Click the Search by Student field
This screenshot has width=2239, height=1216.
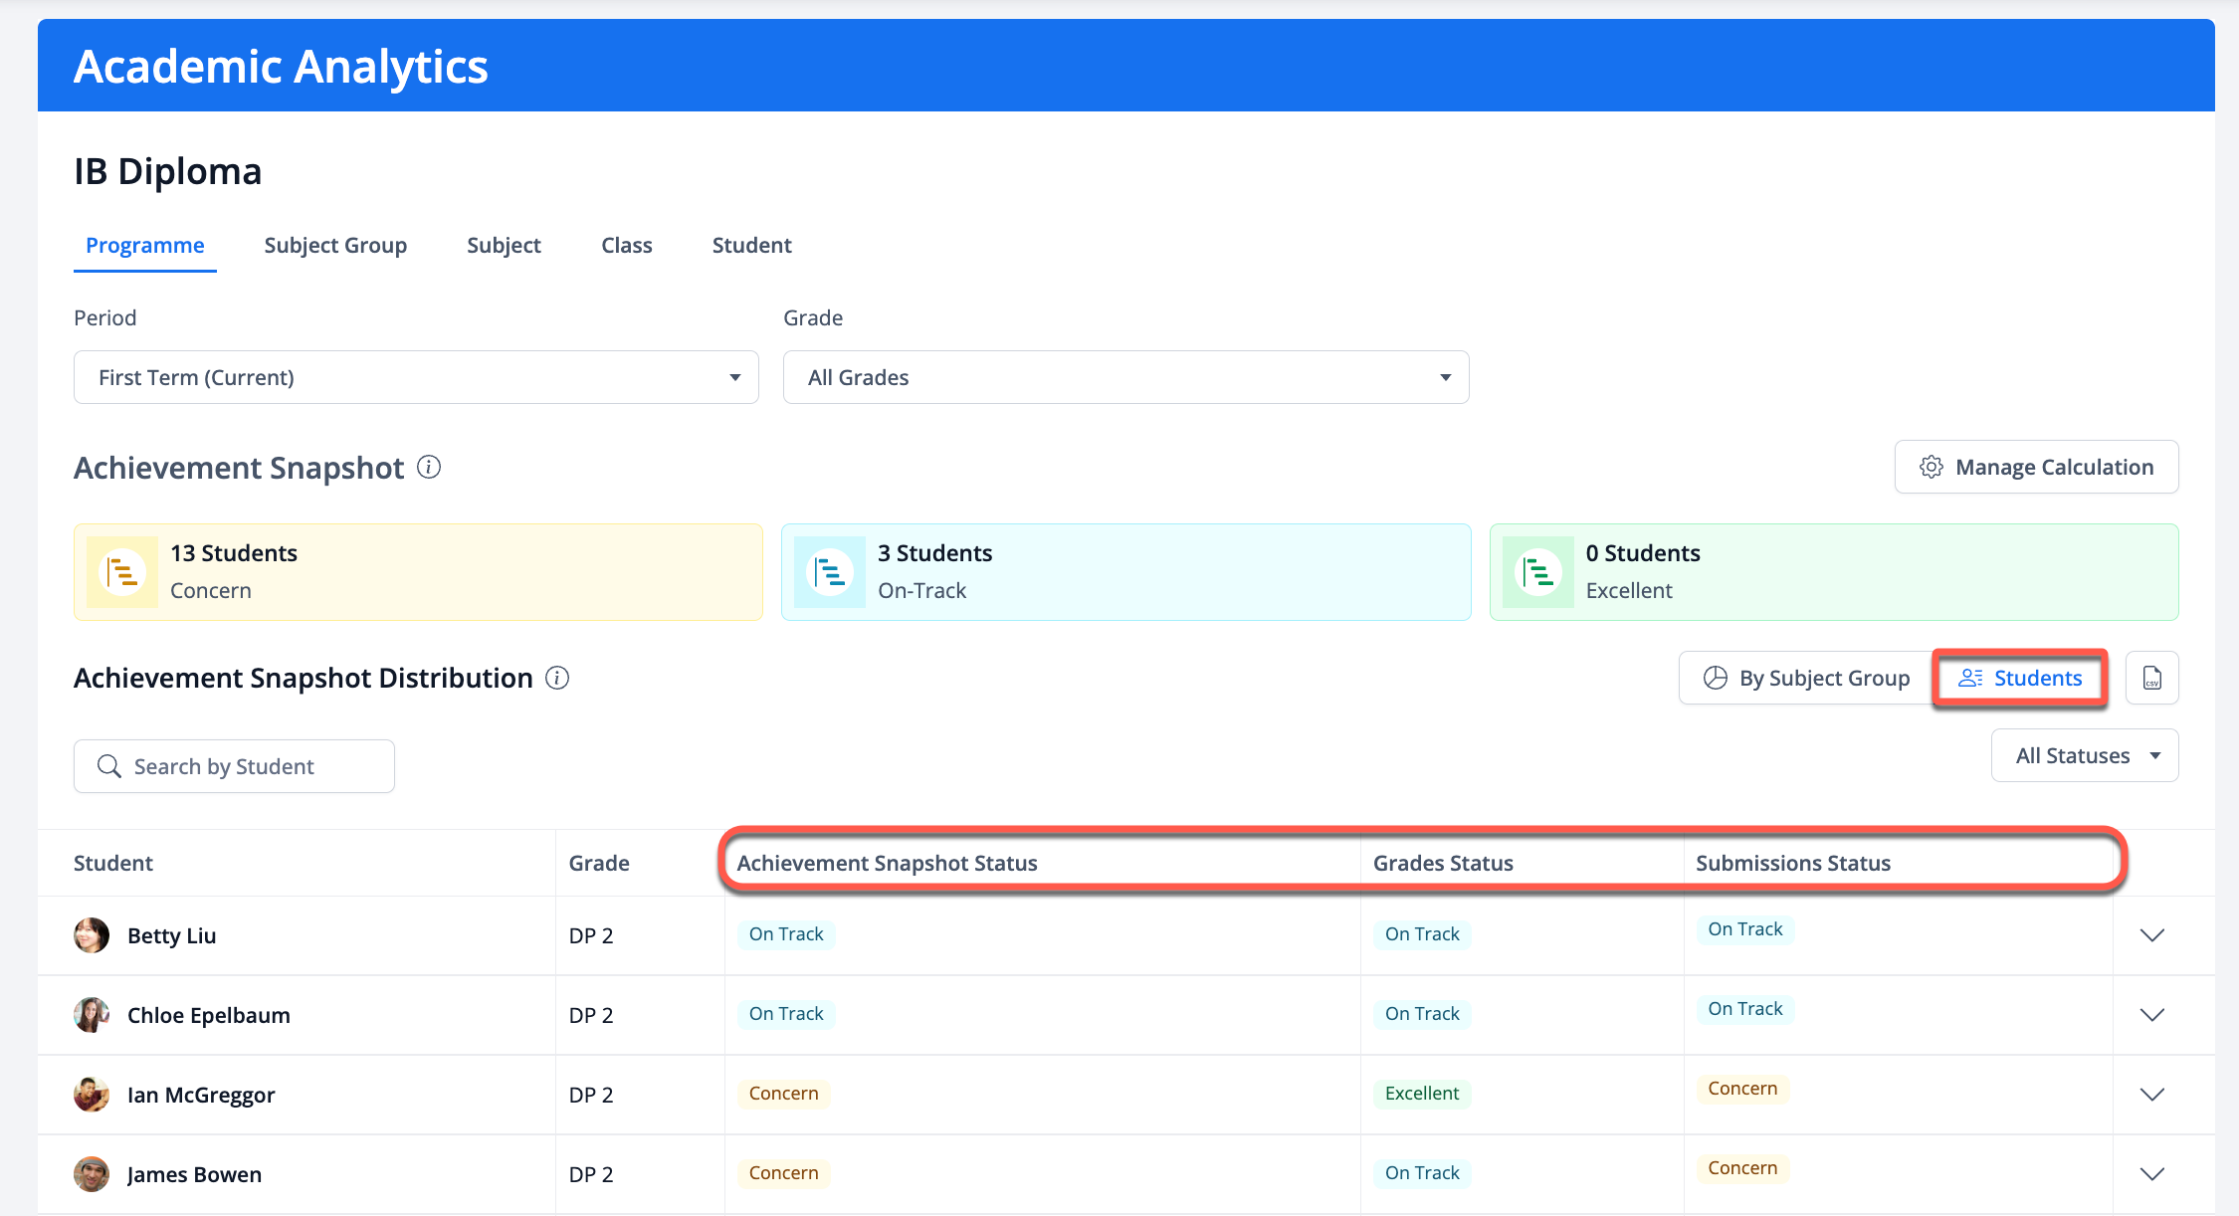(234, 766)
